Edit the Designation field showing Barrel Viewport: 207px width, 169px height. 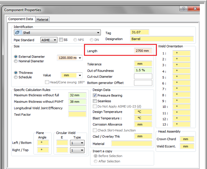click(x=162, y=39)
